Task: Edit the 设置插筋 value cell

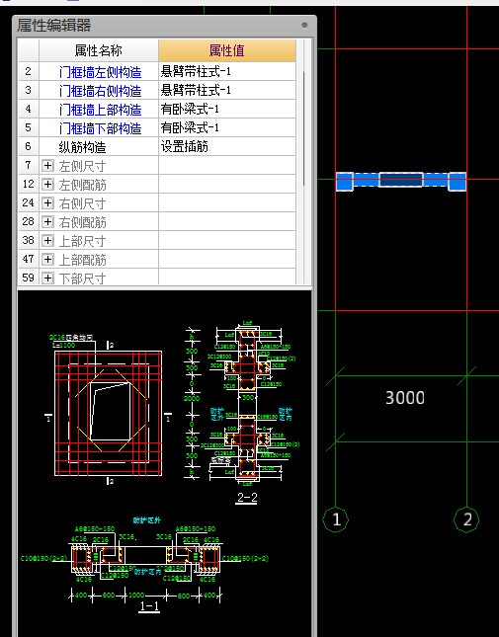Action: (227, 146)
